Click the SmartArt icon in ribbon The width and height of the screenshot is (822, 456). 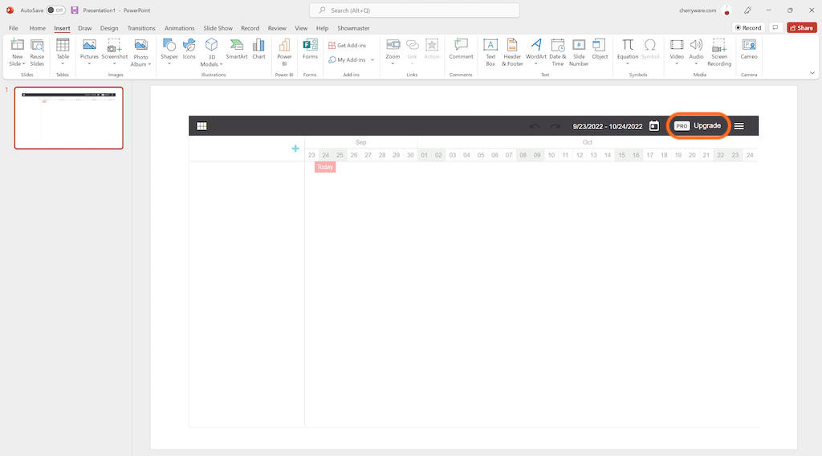click(x=237, y=49)
